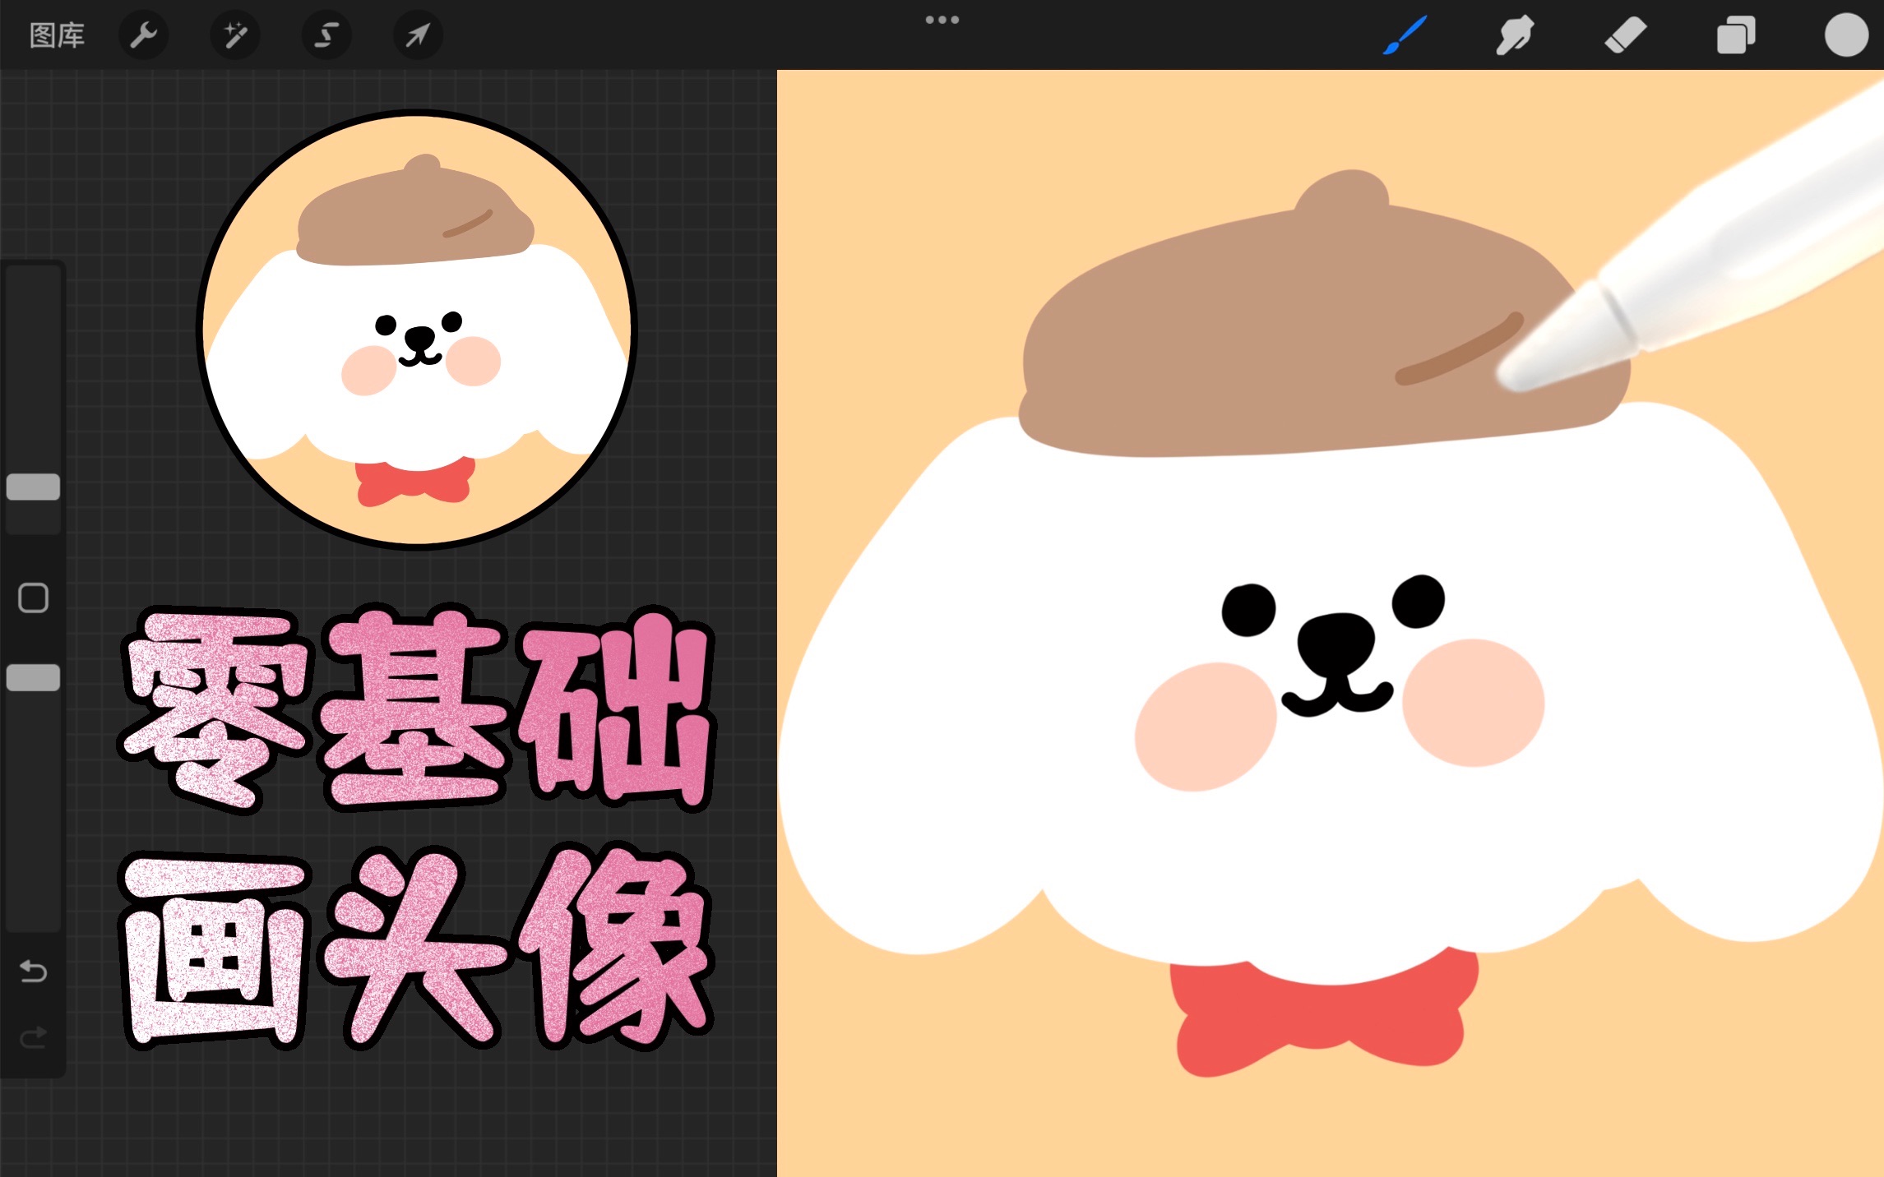
Task: Select the Smudge tool
Action: 1514,35
